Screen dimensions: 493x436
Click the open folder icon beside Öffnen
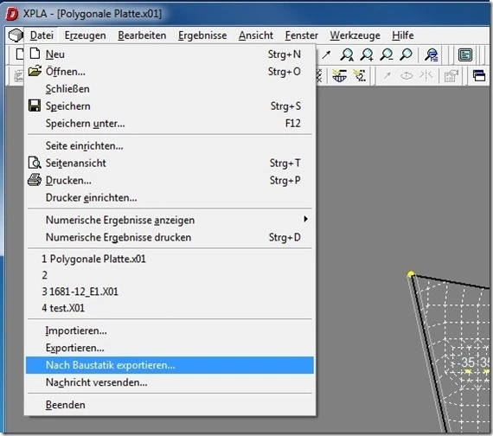[35, 71]
